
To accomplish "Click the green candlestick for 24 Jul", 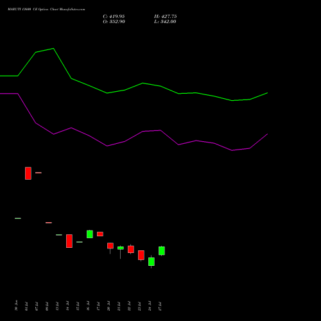I will tap(152, 262).
